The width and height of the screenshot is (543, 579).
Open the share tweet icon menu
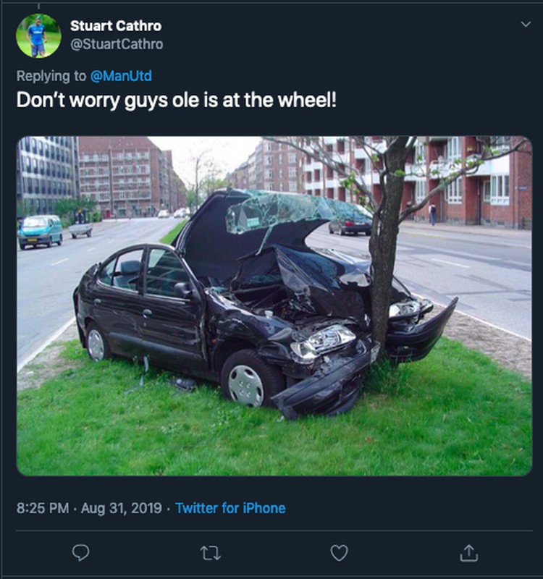(x=468, y=553)
